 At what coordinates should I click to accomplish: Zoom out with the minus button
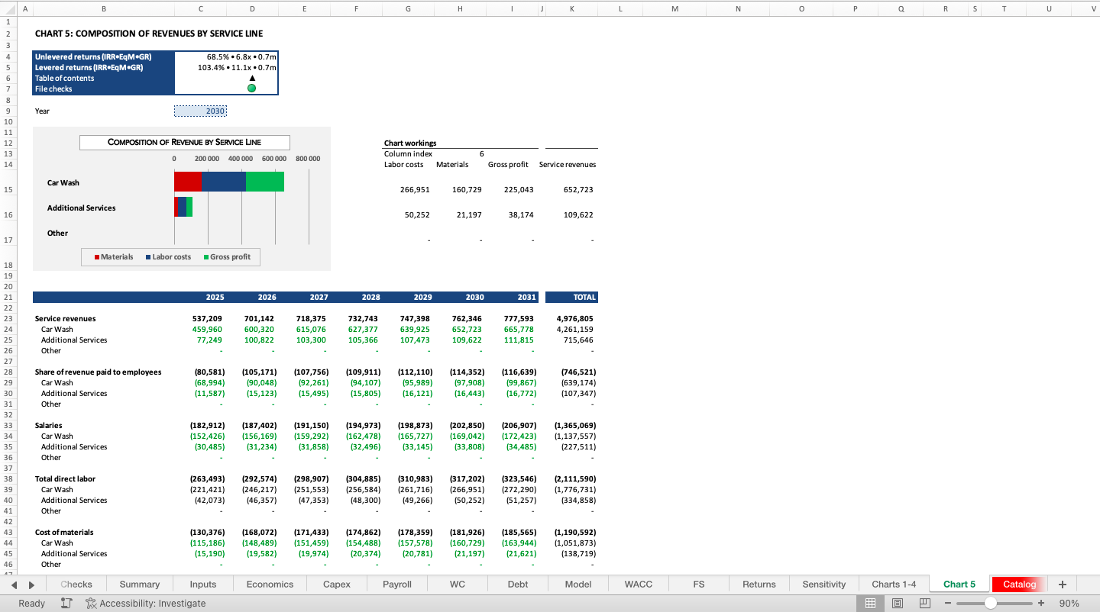point(948,603)
